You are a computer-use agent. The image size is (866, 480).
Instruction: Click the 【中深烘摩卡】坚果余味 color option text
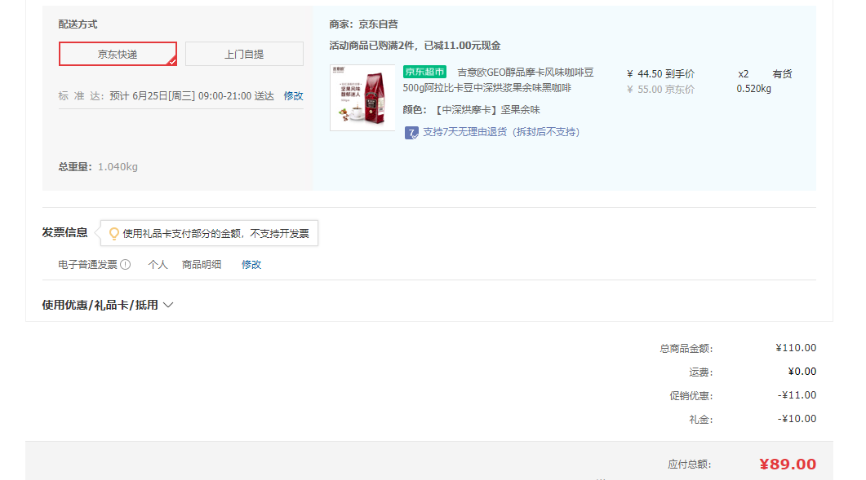[487, 110]
